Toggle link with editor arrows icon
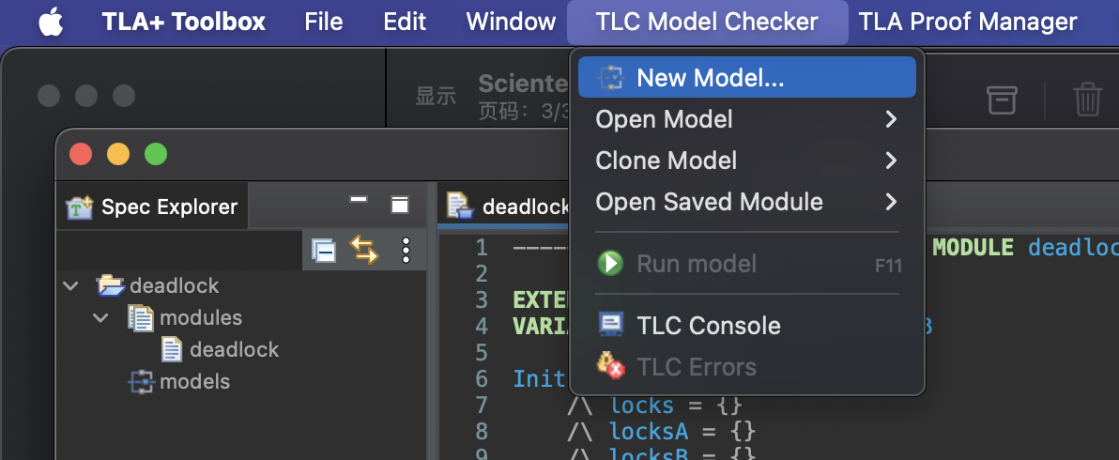This screenshot has height=460, width=1119. [x=364, y=251]
